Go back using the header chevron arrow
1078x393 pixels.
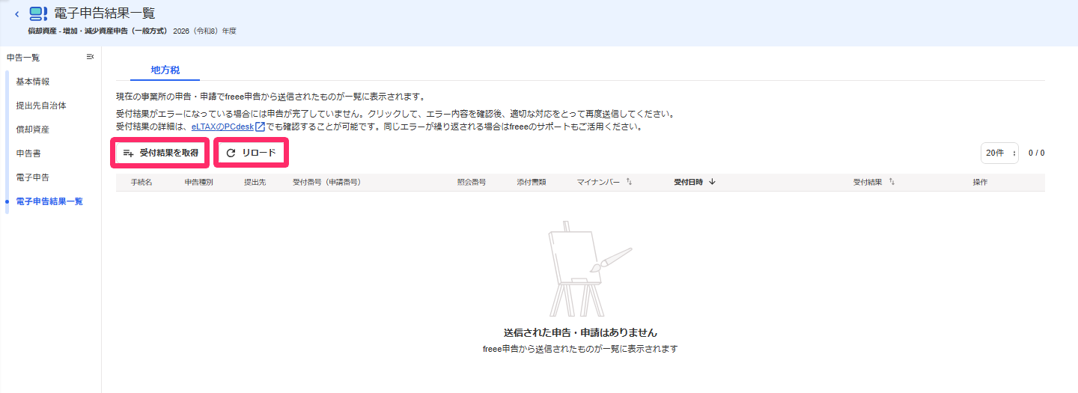point(16,13)
